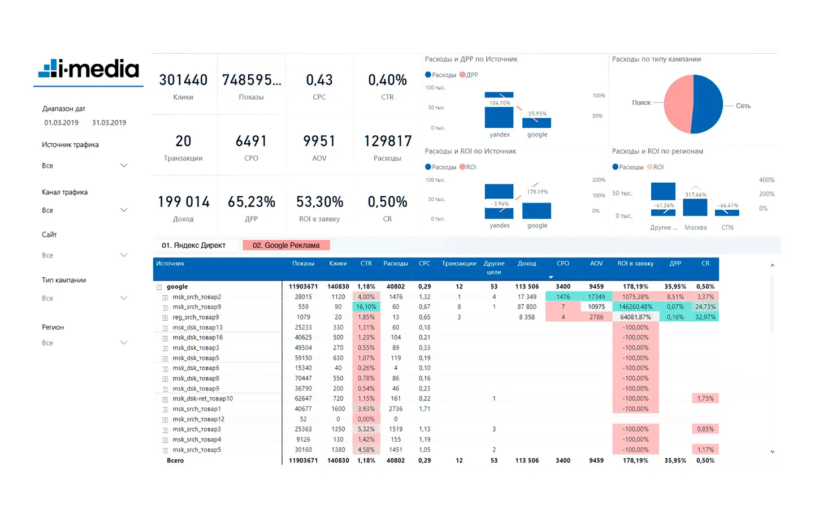
Task: Expand the msk_dsk-ret_товар10 row
Action: (165, 399)
